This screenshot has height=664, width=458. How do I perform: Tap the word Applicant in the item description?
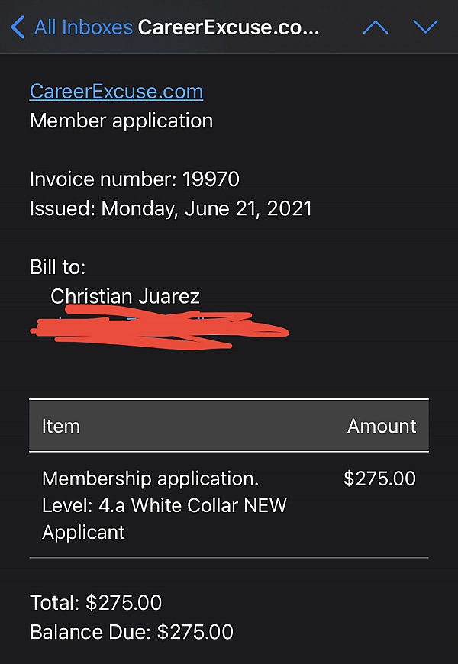coord(83,533)
